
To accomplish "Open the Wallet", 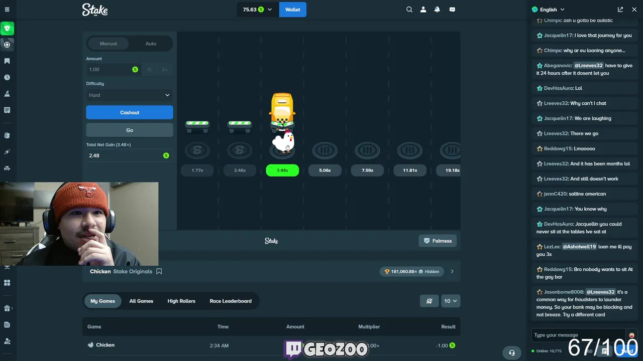I will click(293, 10).
